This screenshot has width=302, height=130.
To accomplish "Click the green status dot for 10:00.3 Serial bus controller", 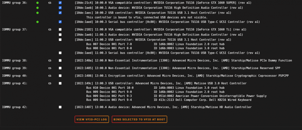I will pos(37,22).
